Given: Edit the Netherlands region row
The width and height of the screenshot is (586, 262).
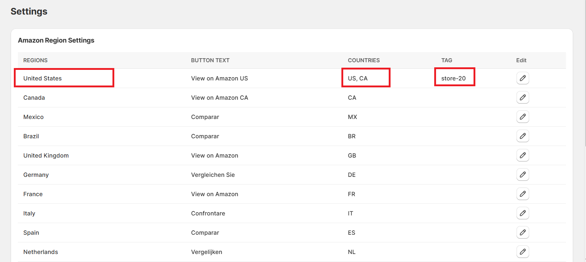Looking at the screenshot, I should pyautogui.click(x=523, y=252).
